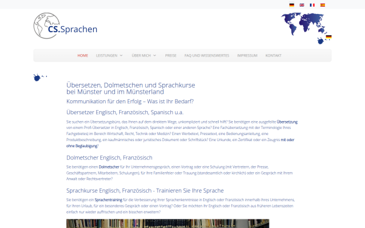Open the IMPRESSUM page
365x228 pixels.
pos(247,55)
